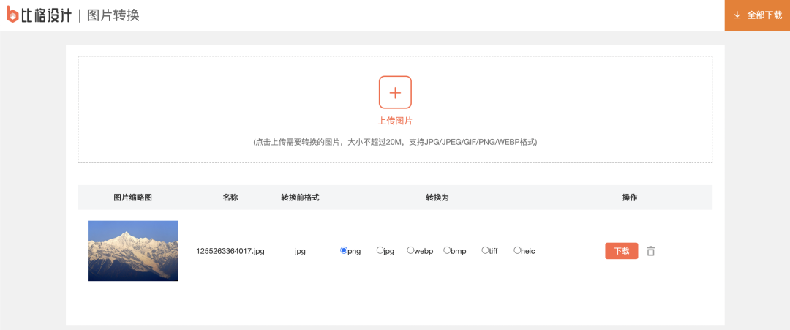Click the orange plus upload icon
Viewport: 790px width, 330px height.
coord(395,92)
